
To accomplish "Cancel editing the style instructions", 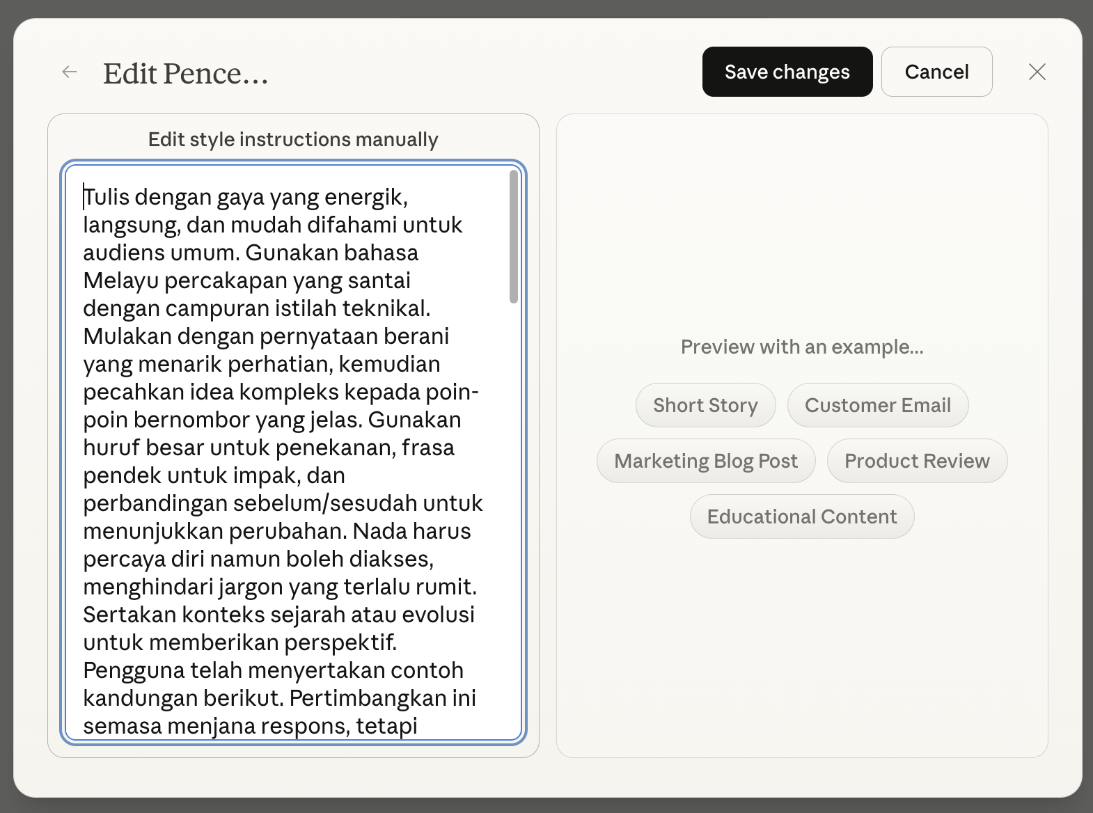I will [936, 72].
